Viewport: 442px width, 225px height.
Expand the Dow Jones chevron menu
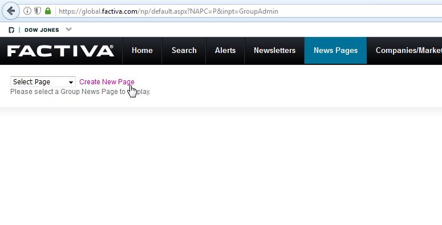(69, 29)
